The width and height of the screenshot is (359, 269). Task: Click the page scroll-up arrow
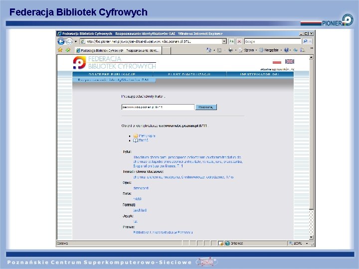(x=311, y=57)
